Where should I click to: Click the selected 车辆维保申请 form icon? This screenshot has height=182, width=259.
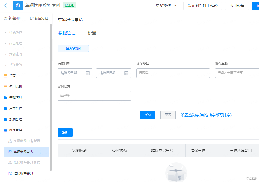coord(10,152)
